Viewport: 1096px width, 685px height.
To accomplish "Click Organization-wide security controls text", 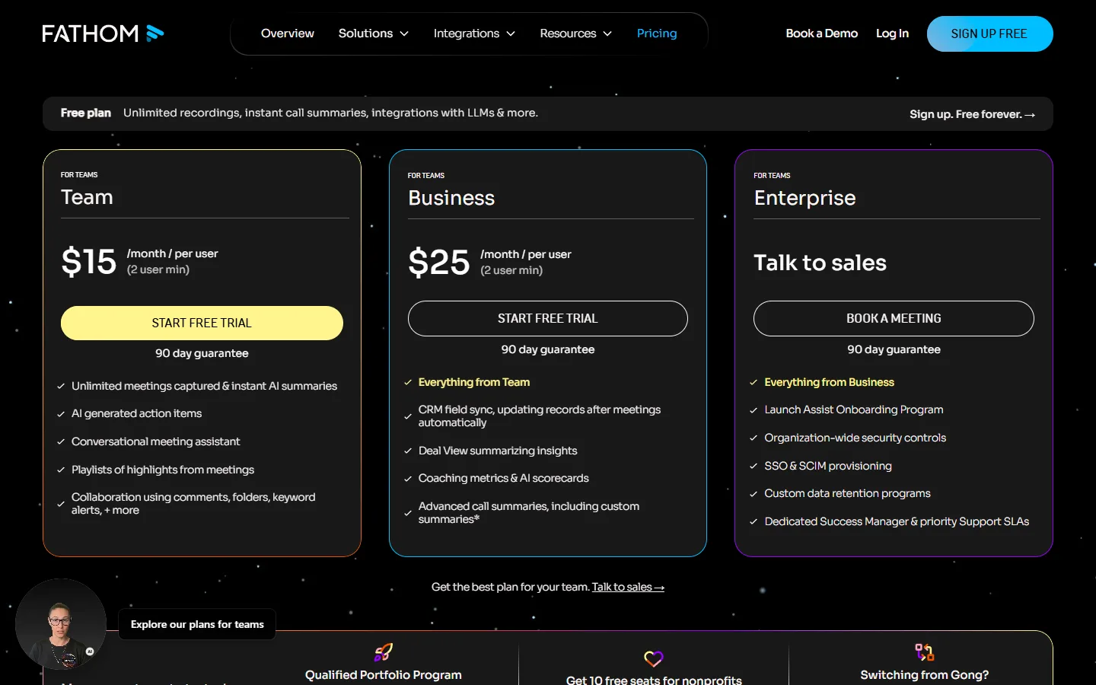I will [x=855, y=438].
